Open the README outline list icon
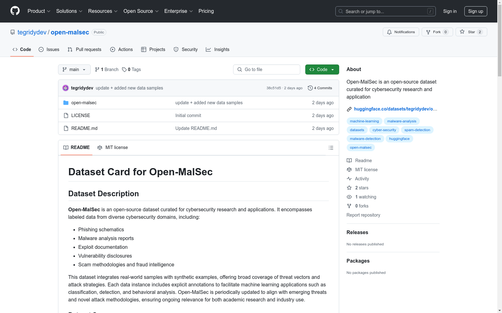The image size is (502, 313). click(331, 148)
